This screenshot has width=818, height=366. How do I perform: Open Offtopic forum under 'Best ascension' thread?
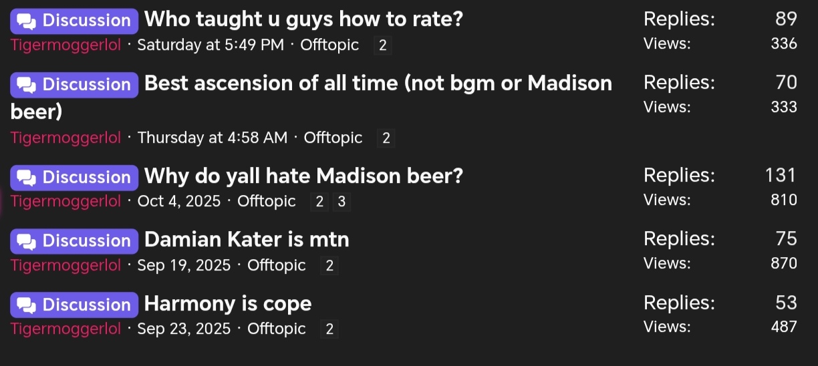pyautogui.click(x=333, y=138)
